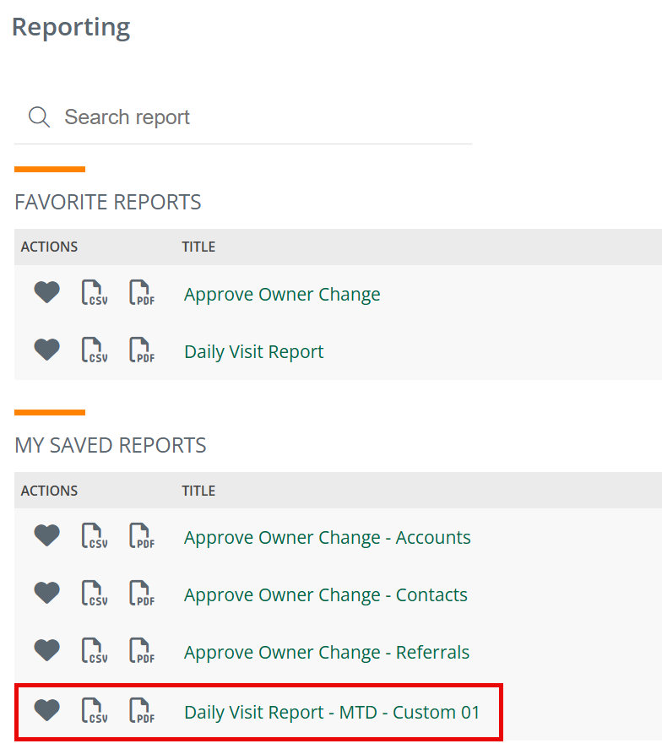Open the Approve Owner Change report
662x749 pixels.
pos(282,294)
